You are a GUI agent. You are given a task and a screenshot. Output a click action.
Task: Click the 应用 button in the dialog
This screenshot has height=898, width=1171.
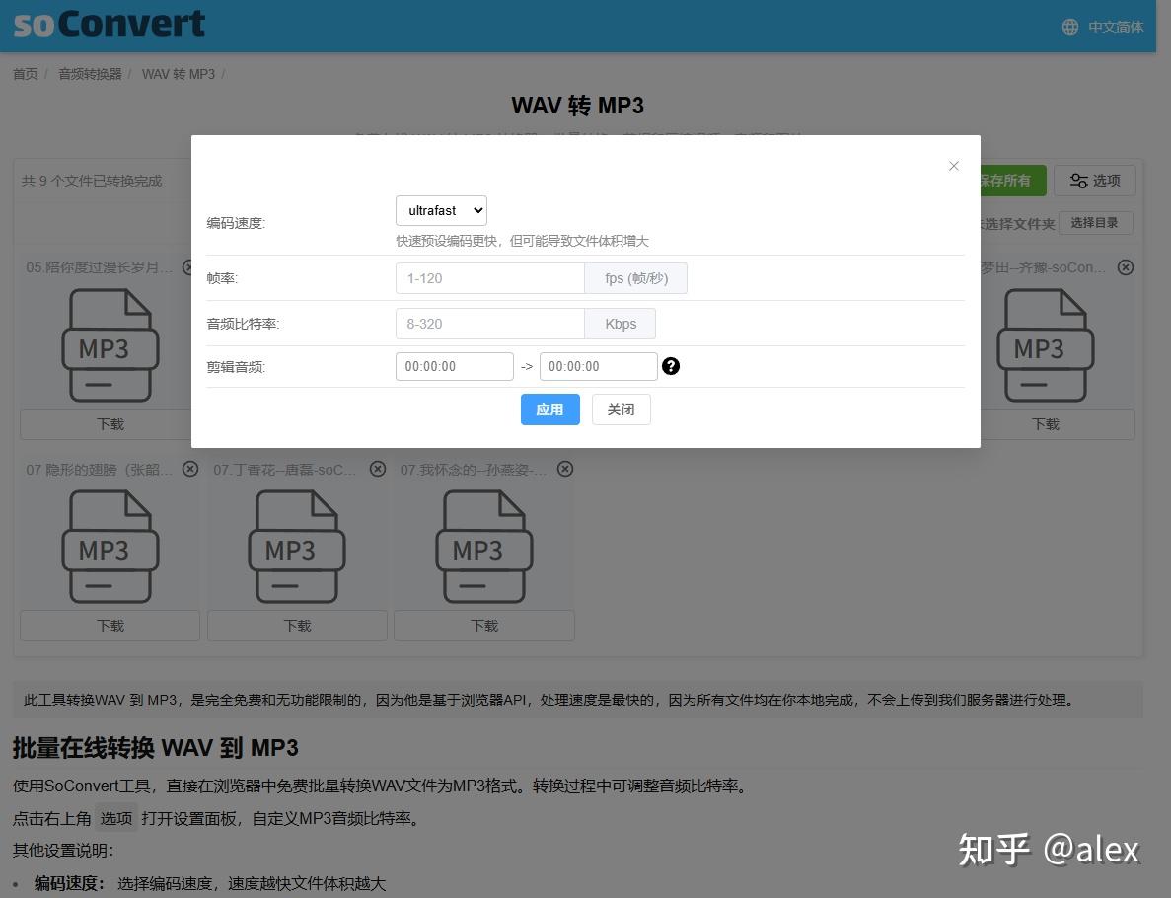point(549,409)
